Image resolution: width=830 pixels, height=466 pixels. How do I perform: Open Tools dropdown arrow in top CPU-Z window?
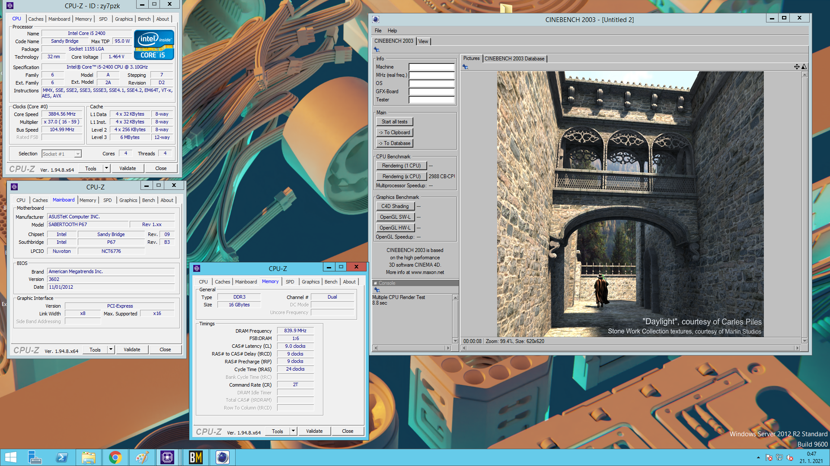click(106, 168)
